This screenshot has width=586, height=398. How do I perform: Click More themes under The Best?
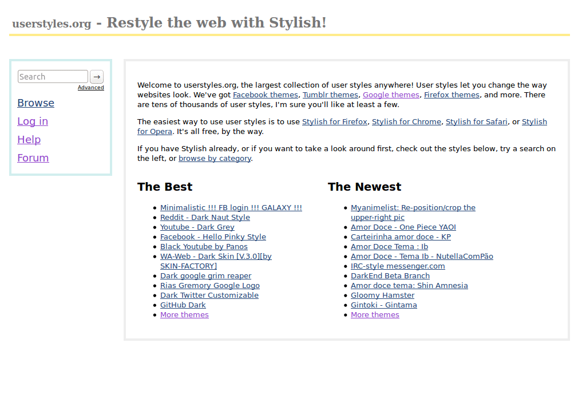[x=184, y=314]
